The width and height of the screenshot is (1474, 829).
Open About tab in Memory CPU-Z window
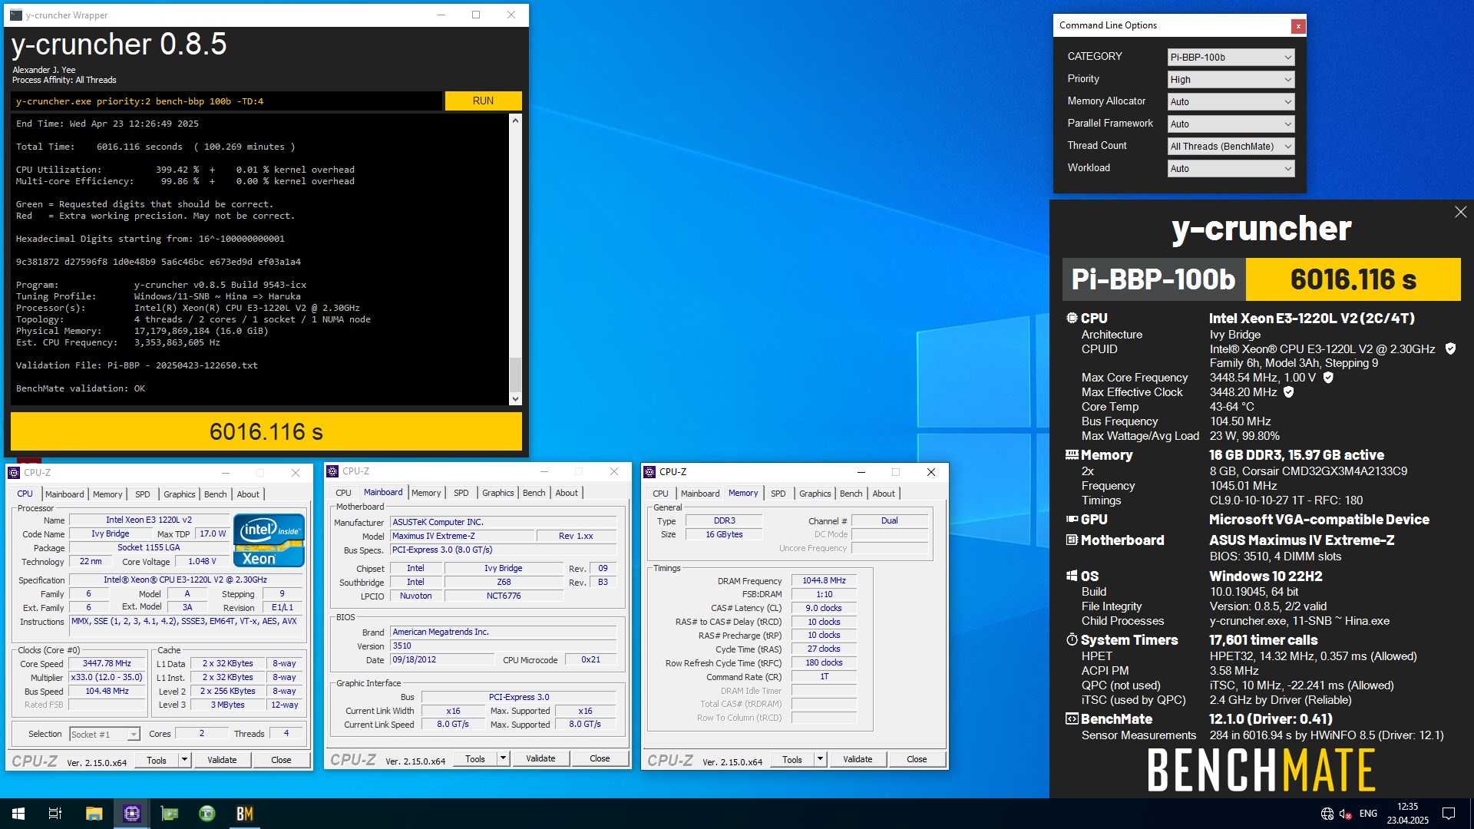coord(884,494)
